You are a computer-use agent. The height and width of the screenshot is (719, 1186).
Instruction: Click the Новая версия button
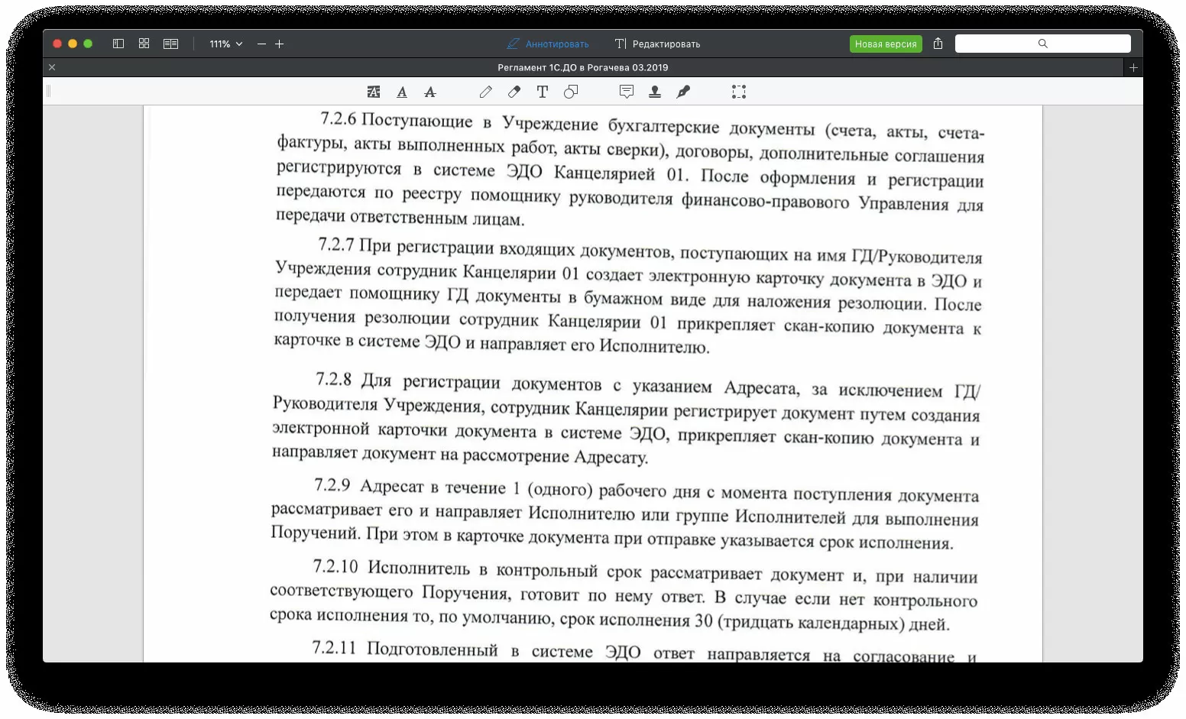[886, 44]
